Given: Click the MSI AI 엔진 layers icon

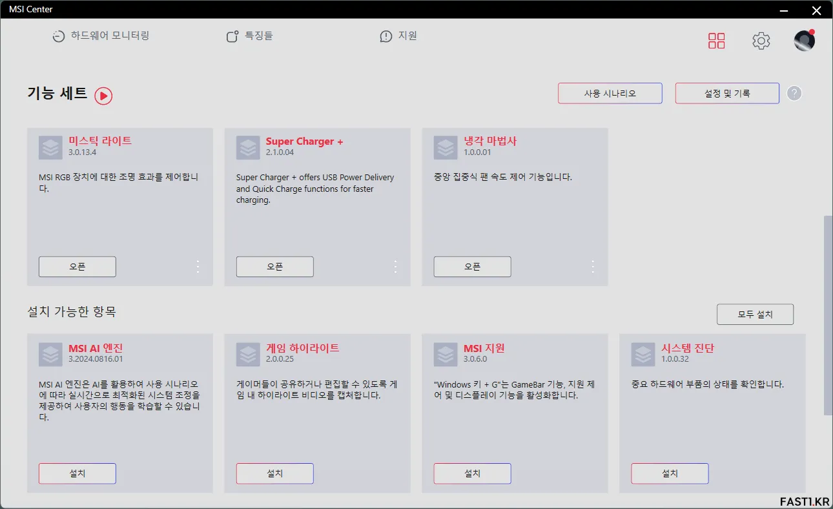Looking at the screenshot, I should (x=50, y=355).
